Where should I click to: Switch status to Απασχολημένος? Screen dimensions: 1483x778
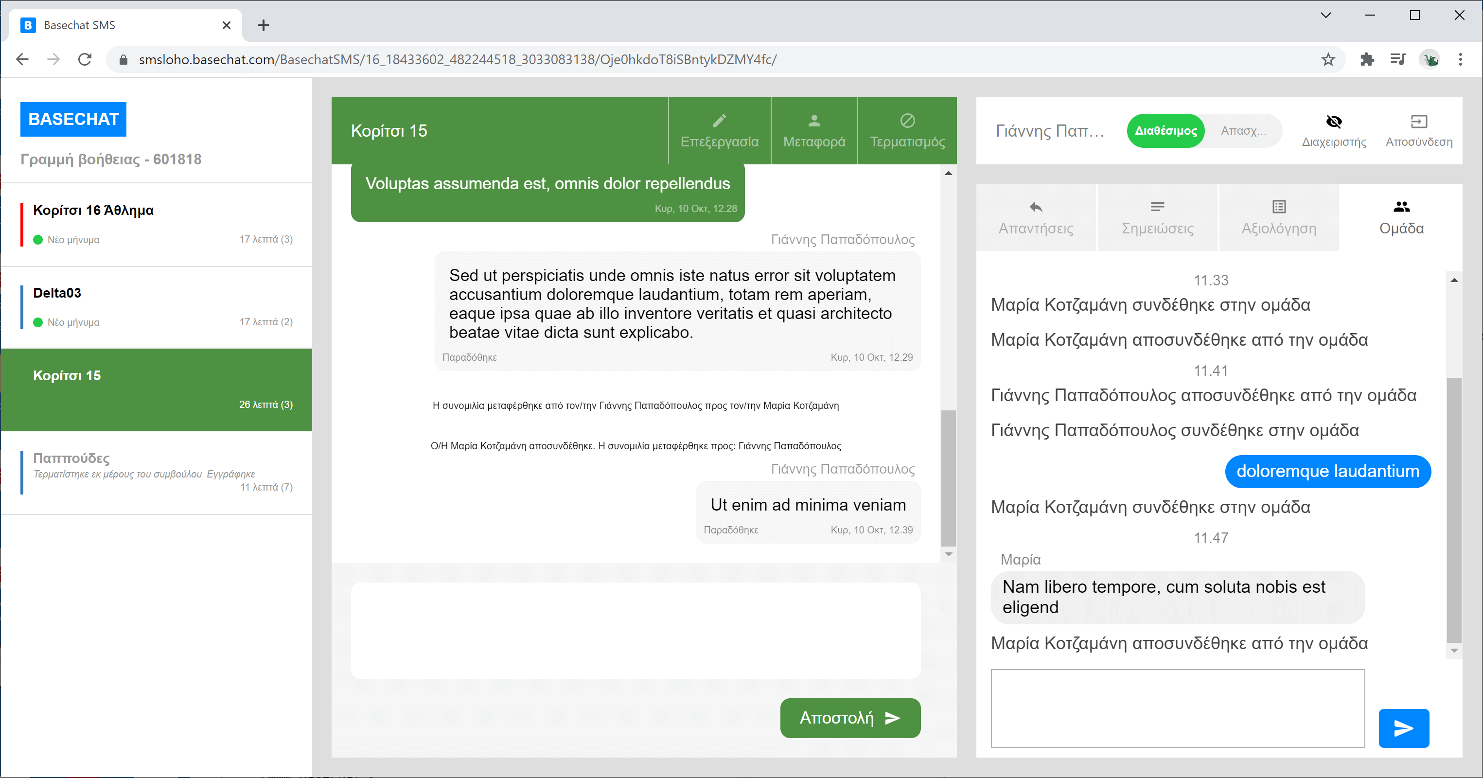pos(1243,131)
